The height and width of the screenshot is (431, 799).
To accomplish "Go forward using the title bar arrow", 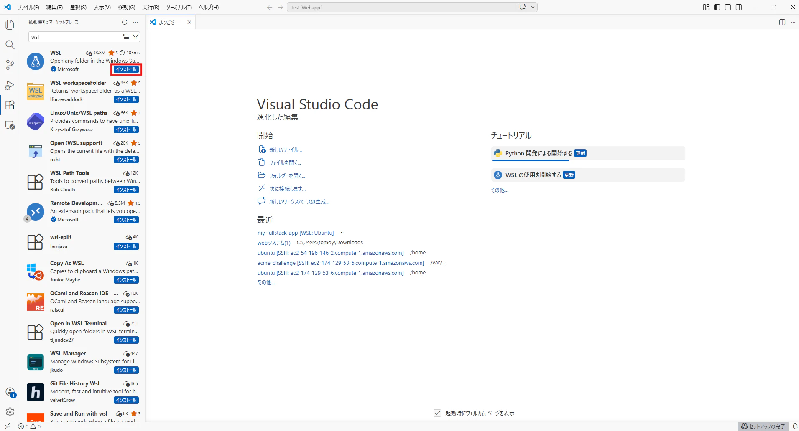I will coord(281,7).
